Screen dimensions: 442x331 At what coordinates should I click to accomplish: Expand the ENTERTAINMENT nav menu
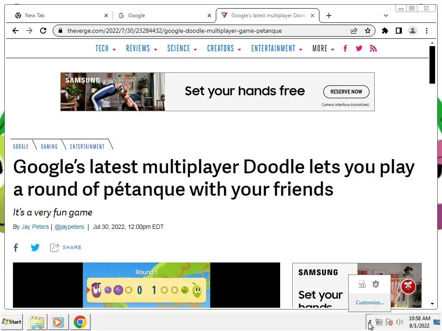(x=277, y=48)
